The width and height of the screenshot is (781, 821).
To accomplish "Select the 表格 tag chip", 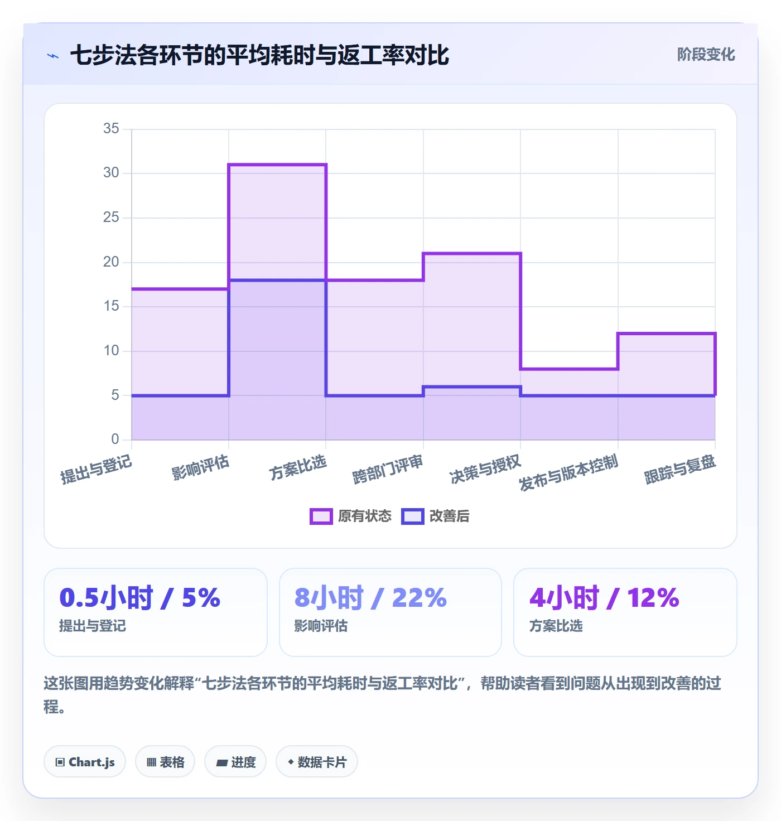I will coord(165,762).
